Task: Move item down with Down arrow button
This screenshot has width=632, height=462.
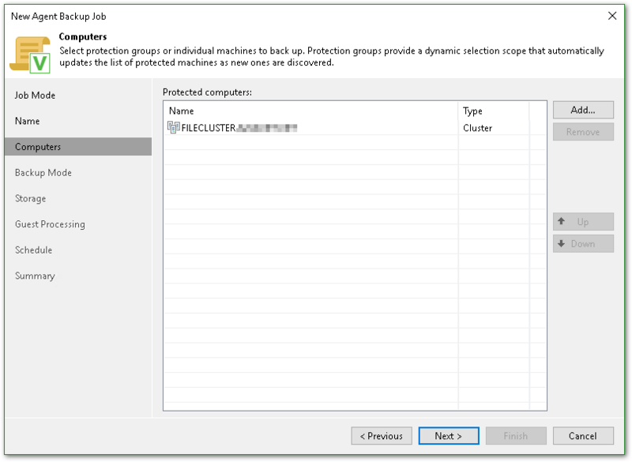Action: (x=583, y=244)
